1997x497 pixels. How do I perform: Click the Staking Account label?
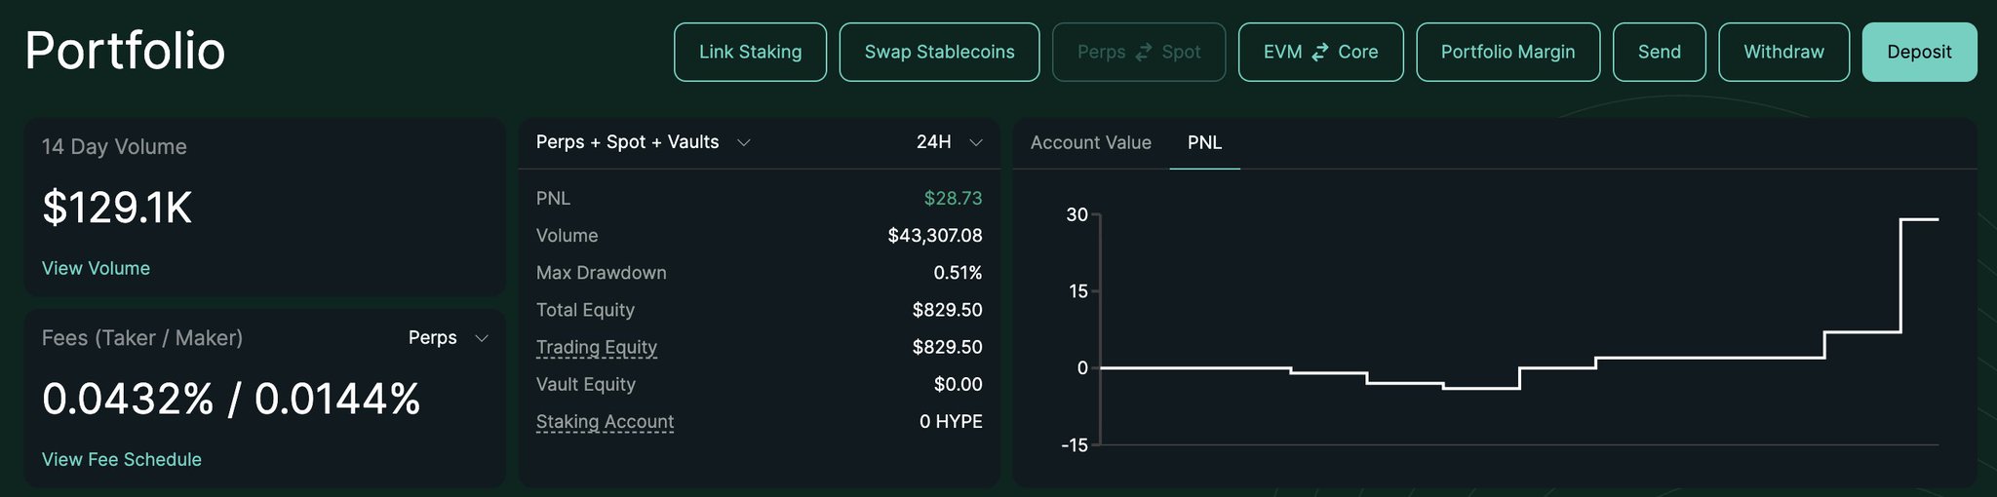point(605,421)
